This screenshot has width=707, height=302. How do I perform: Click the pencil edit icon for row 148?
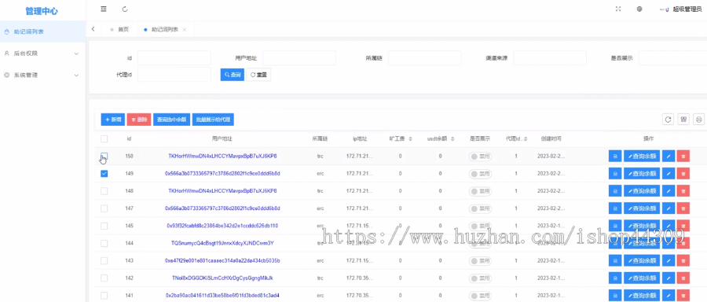click(x=669, y=191)
